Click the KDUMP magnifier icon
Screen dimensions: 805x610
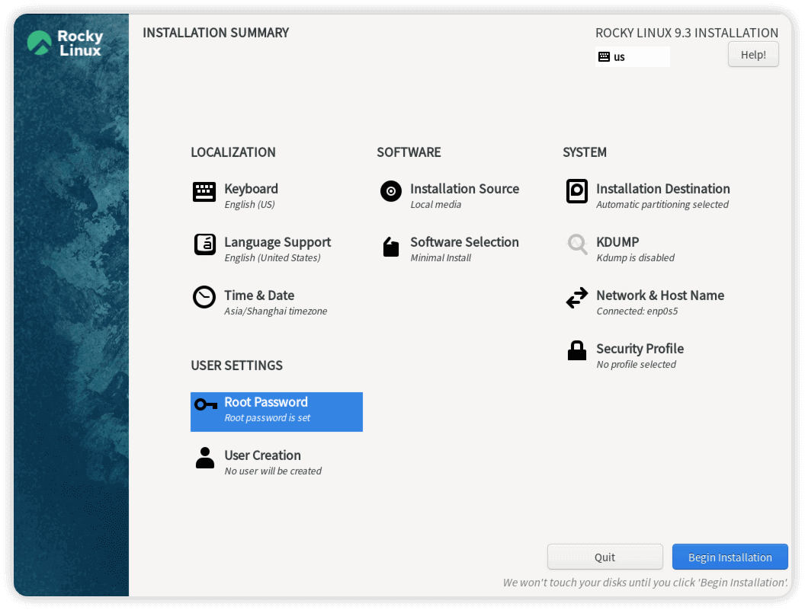(x=577, y=244)
